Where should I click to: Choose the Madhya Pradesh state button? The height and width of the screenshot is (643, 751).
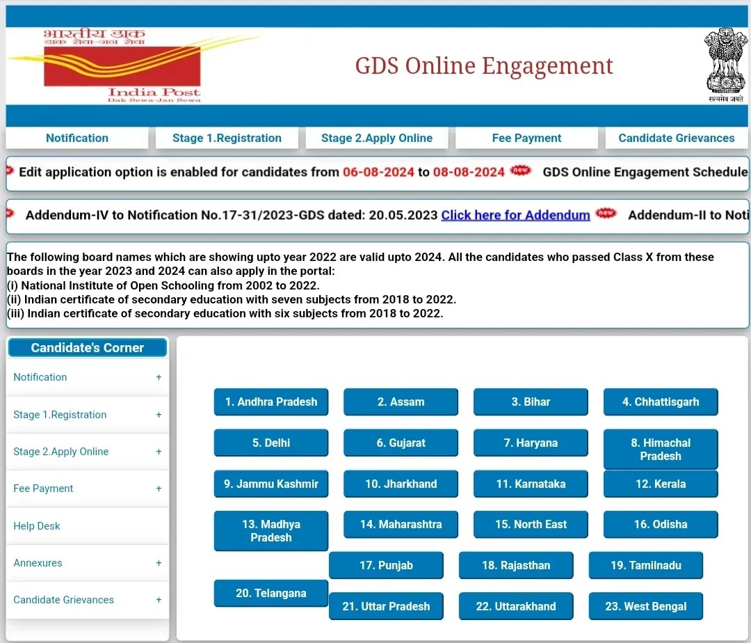coord(271,531)
